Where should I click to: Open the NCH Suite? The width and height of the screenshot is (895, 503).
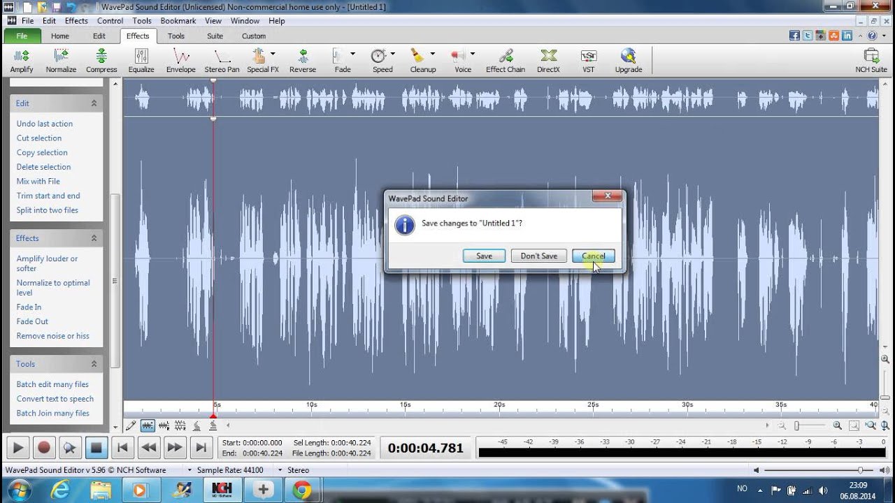pos(871,61)
